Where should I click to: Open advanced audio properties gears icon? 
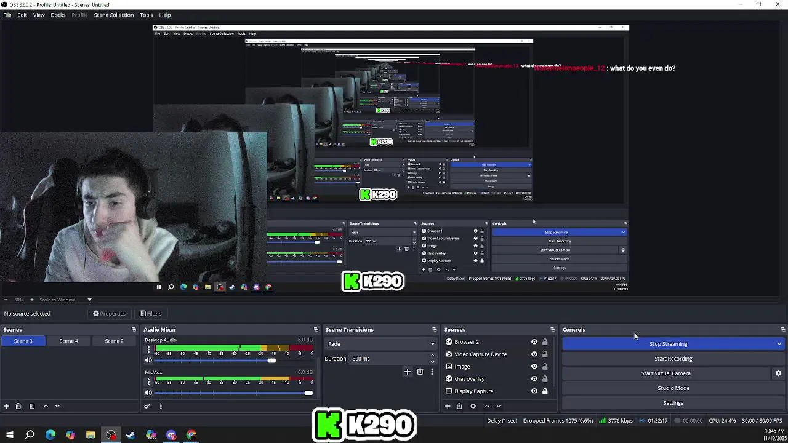147,406
